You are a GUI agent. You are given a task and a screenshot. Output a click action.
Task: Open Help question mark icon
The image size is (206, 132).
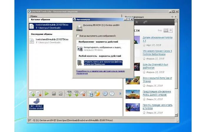coord(112,94)
